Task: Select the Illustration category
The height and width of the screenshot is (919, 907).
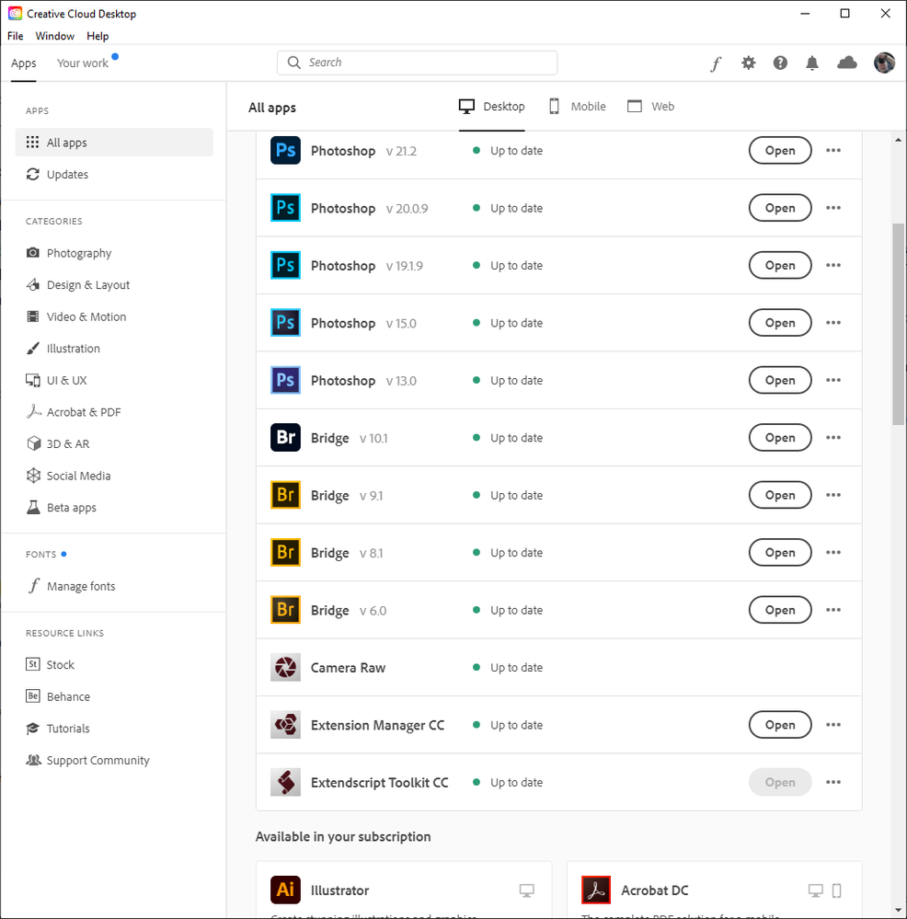Action: pos(63,349)
